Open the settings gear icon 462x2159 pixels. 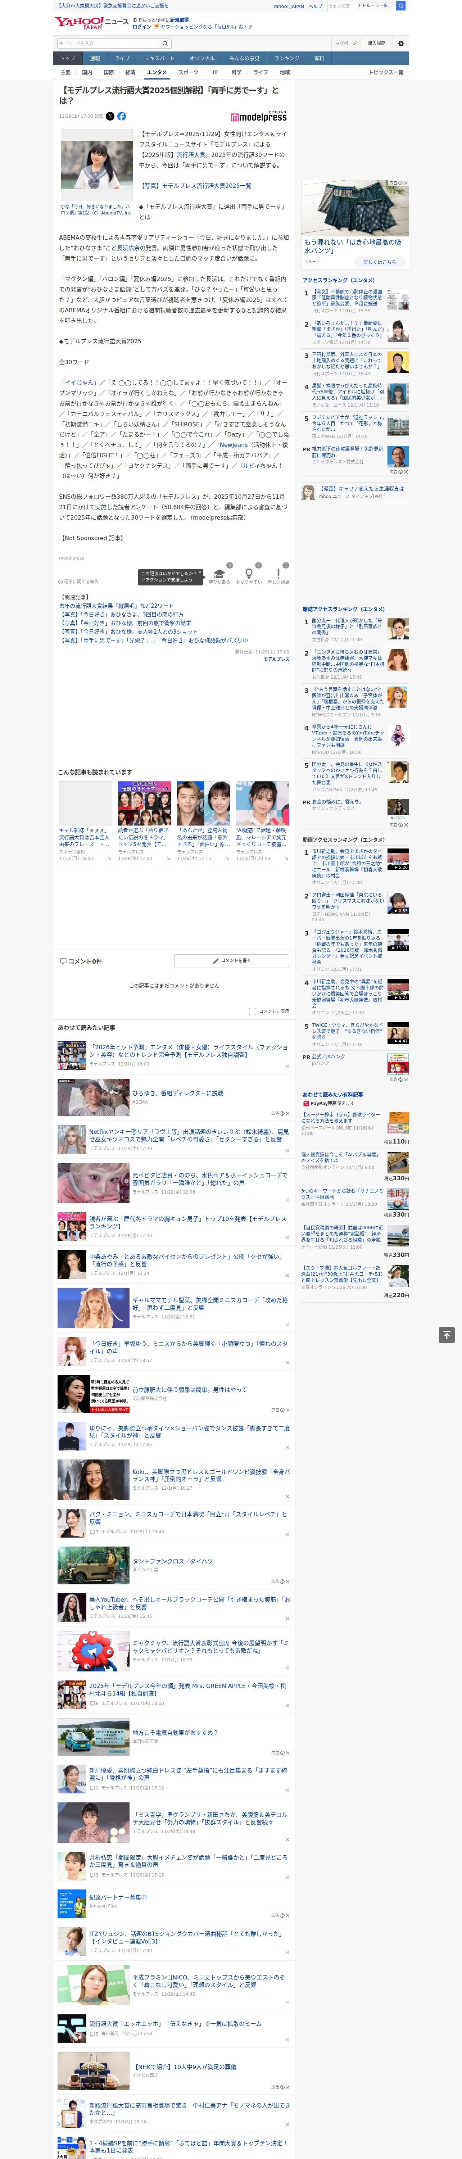point(401,44)
